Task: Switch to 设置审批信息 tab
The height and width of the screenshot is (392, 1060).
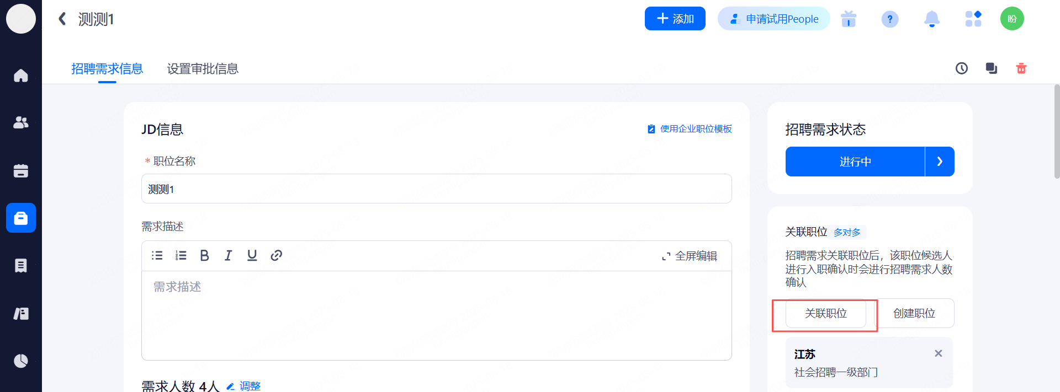Action: (203, 69)
